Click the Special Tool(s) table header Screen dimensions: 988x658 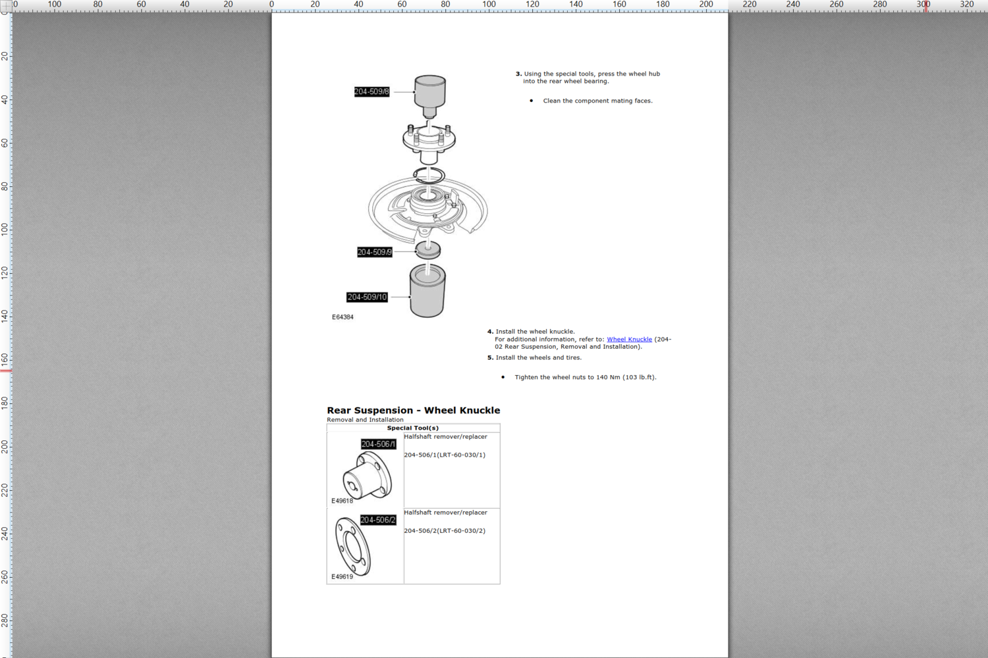tap(412, 428)
